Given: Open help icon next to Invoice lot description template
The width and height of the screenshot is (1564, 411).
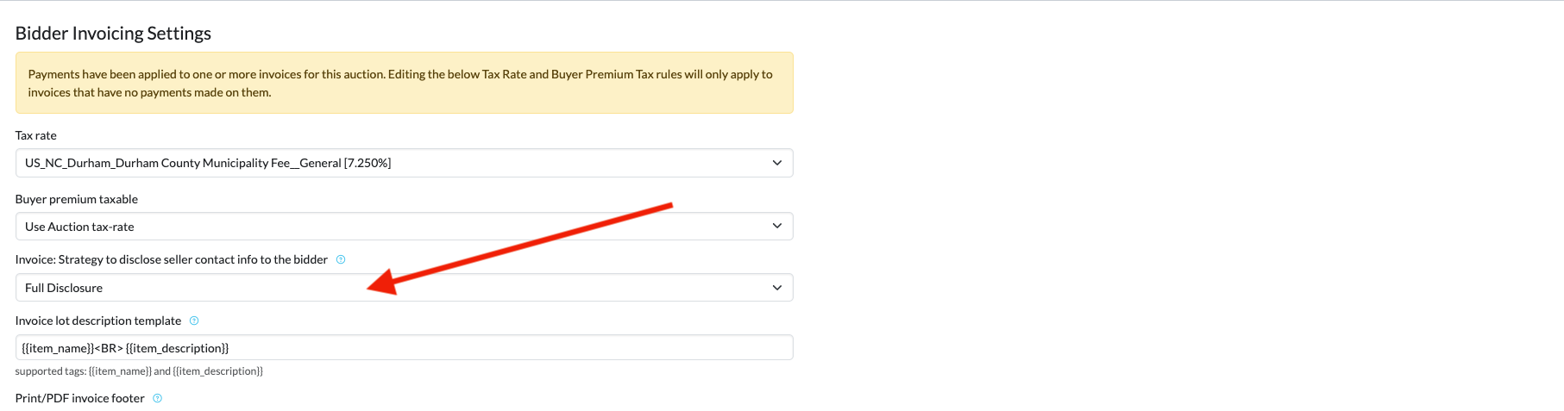Looking at the screenshot, I should pos(194,321).
